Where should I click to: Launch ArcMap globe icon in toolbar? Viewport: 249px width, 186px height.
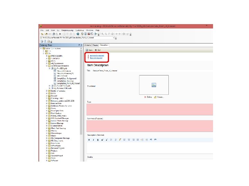78,34
